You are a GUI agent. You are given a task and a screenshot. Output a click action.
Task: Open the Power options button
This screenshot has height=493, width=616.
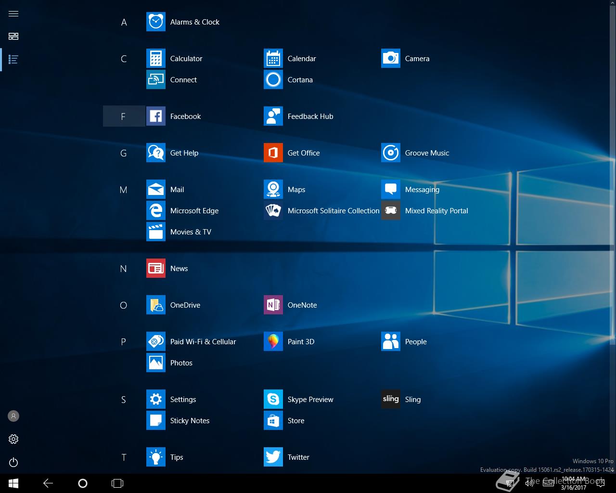13,462
